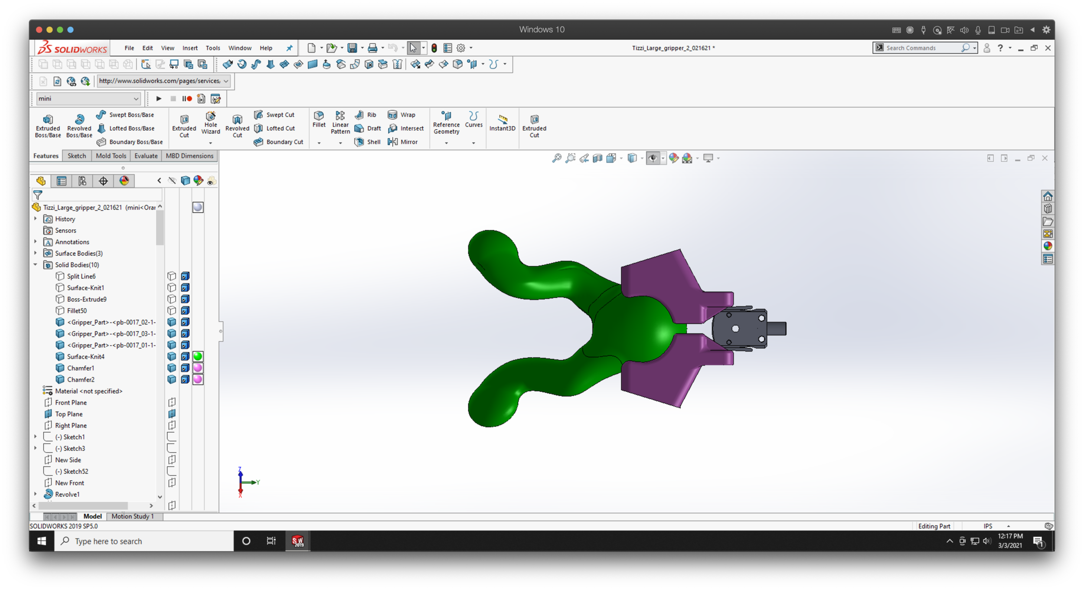Toggle Instant3D mode
1084x590 pixels.
click(502, 123)
